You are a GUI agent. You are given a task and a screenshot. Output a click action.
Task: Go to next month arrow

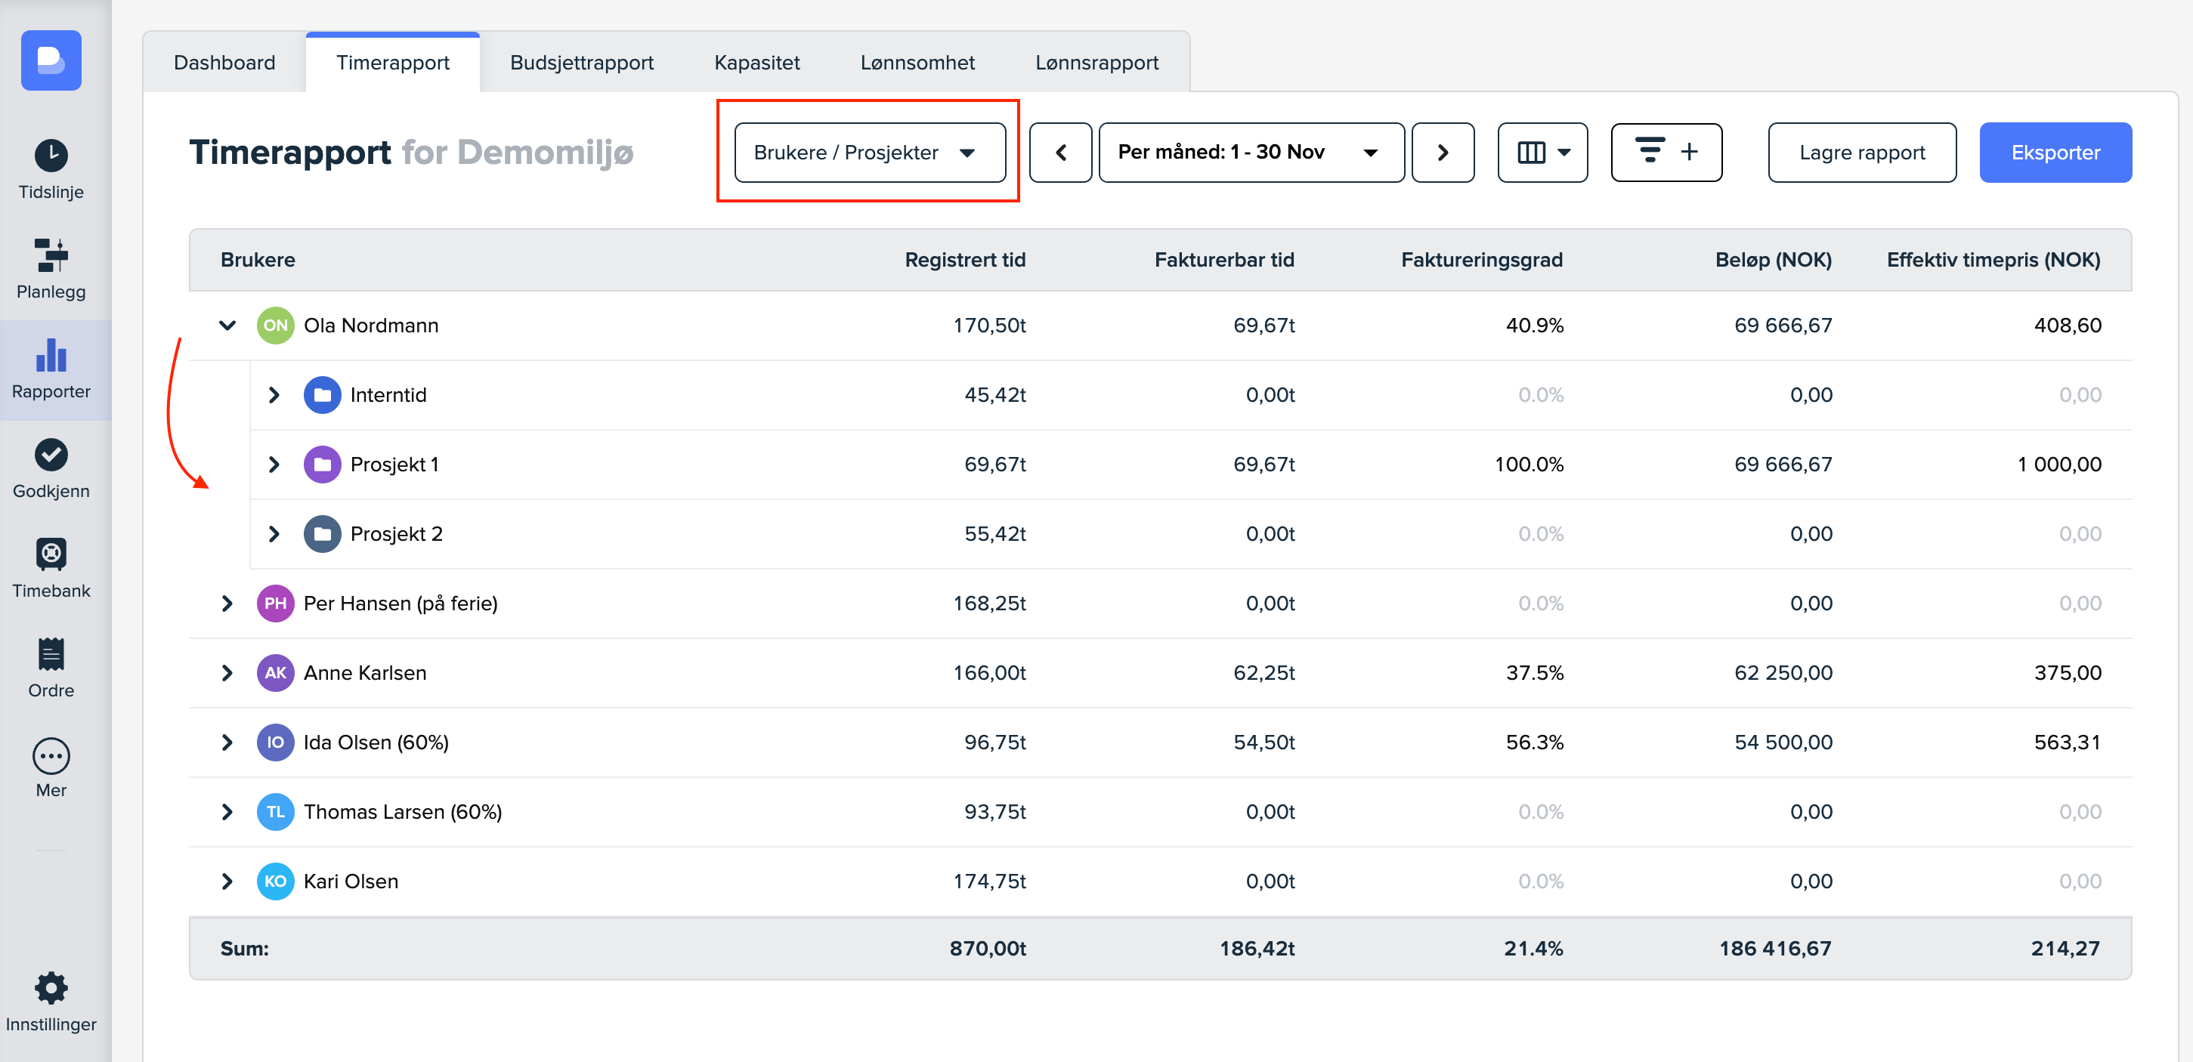(x=1442, y=153)
